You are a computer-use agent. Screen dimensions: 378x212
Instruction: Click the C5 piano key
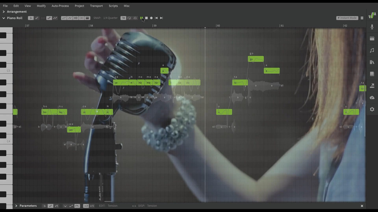click(6, 71)
